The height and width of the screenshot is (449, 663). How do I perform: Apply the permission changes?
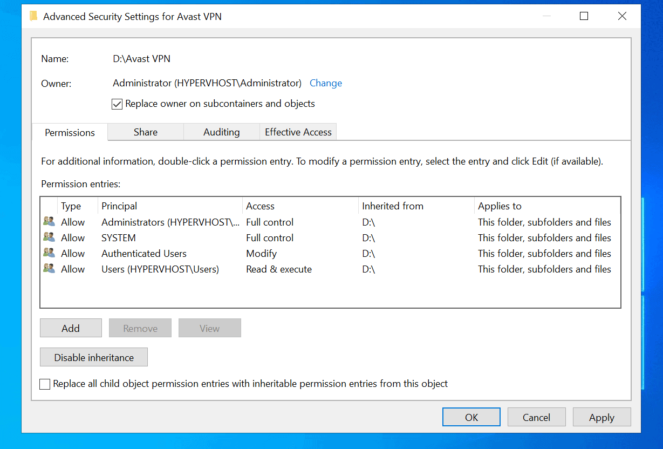602,417
